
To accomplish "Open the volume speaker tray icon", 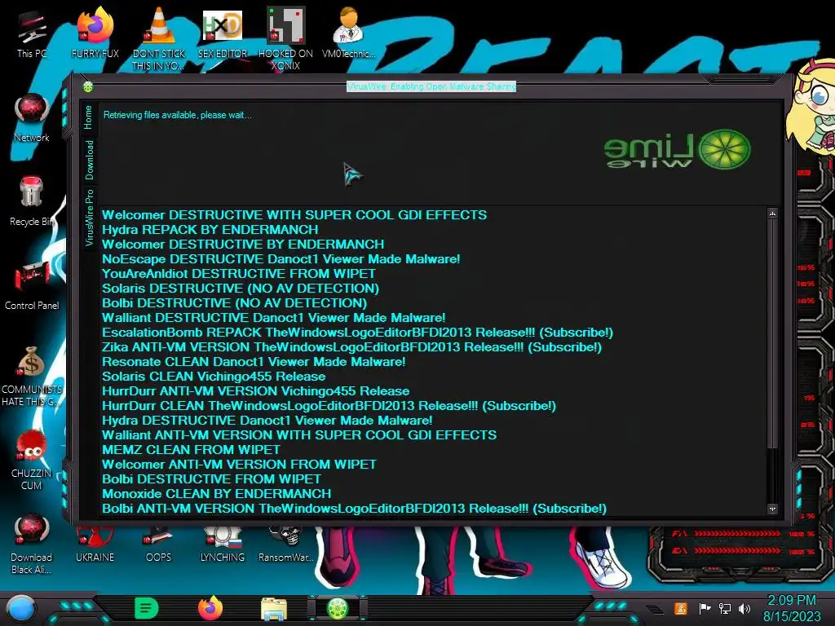I will point(744,608).
